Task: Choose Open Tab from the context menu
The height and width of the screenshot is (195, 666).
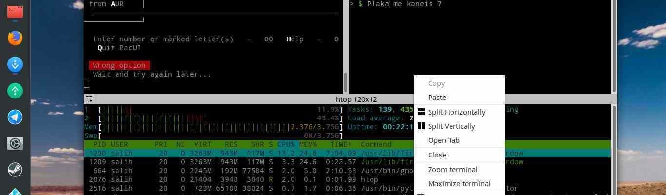Action: pyautogui.click(x=444, y=140)
